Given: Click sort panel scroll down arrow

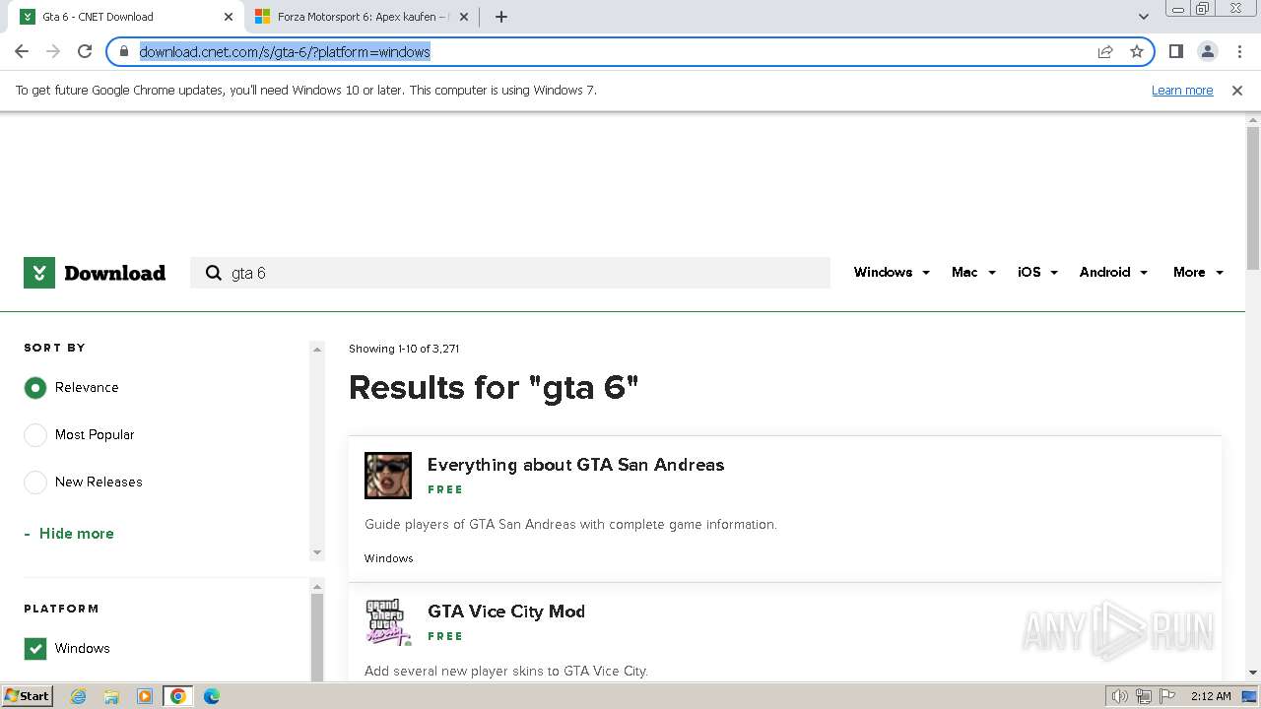Looking at the screenshot, I should click(317, 552).
